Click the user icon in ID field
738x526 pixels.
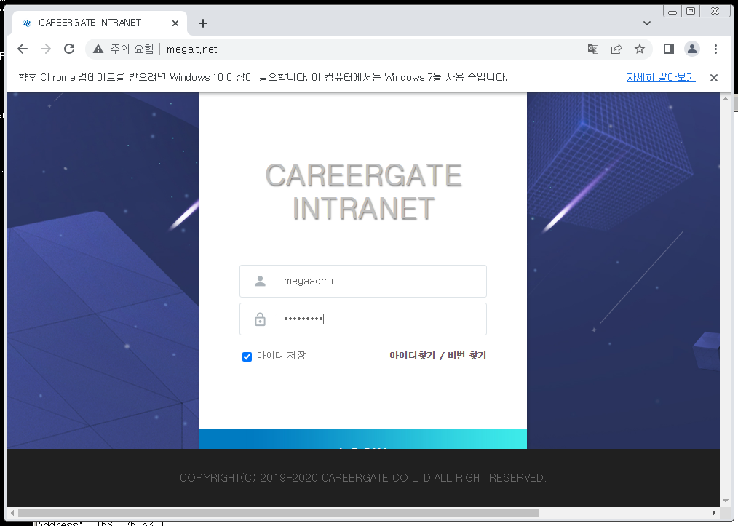[x=260, y=281]
